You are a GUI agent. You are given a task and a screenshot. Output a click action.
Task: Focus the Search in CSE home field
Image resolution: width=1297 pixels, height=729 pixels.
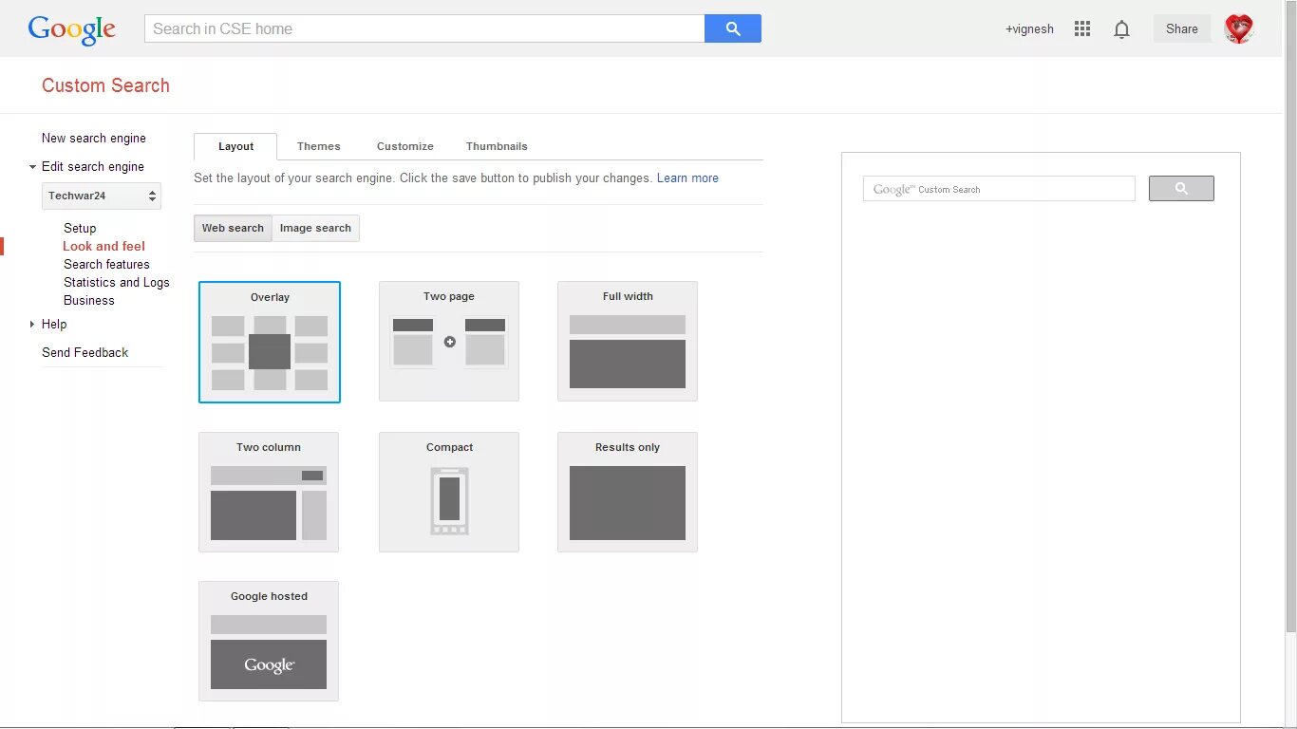(424, 28)
